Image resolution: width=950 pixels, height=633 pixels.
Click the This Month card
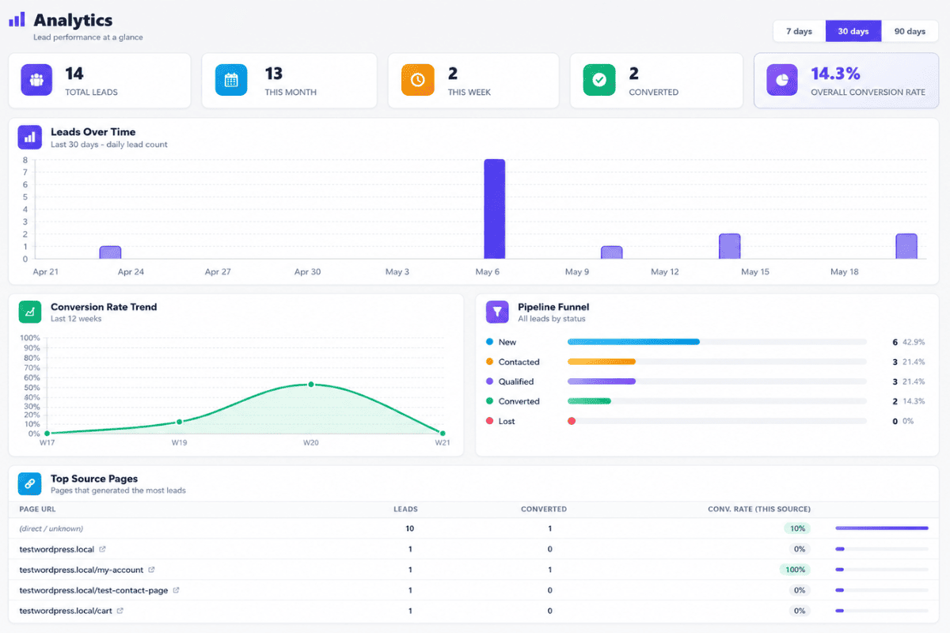(x=289, y=81)
